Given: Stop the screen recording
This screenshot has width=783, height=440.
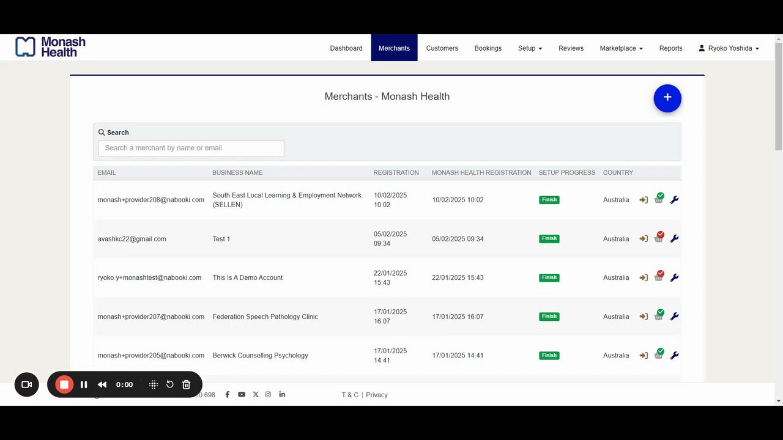Looking at the screenshot, I should (64, 384).
